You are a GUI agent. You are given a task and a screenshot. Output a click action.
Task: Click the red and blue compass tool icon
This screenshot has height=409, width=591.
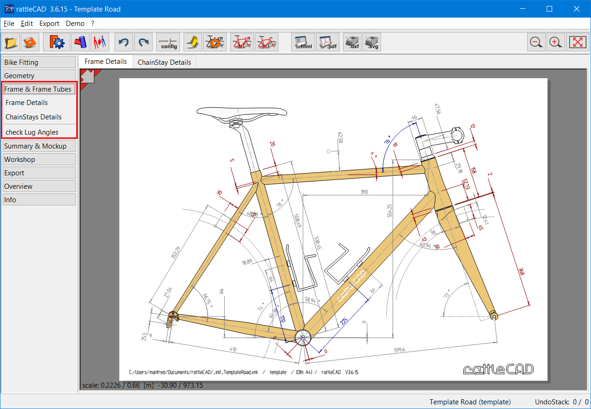99,42
